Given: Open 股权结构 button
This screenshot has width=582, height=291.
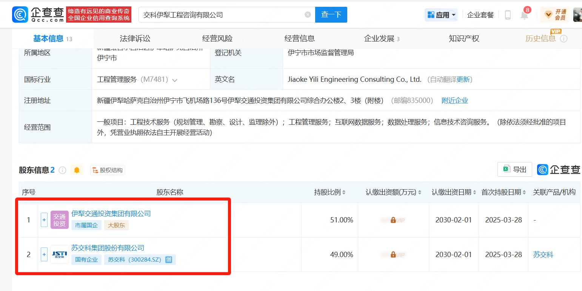Looking at the screenshot, I should click(x=107, y=170).
